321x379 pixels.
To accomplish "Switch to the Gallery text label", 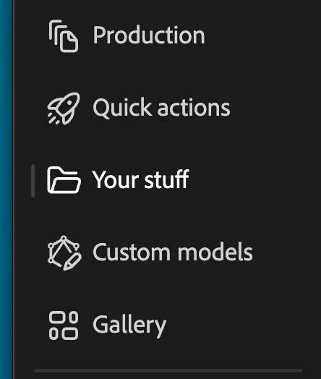I will (129, 325).
